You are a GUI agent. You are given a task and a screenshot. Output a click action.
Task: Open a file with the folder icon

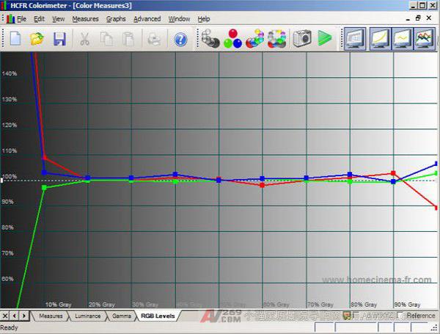coord(37,38)
